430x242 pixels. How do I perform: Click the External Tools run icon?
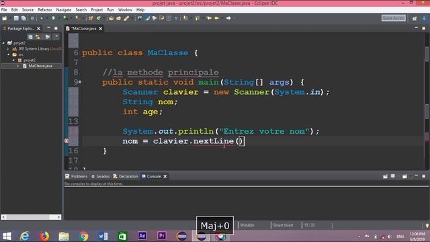pos(78,18)
